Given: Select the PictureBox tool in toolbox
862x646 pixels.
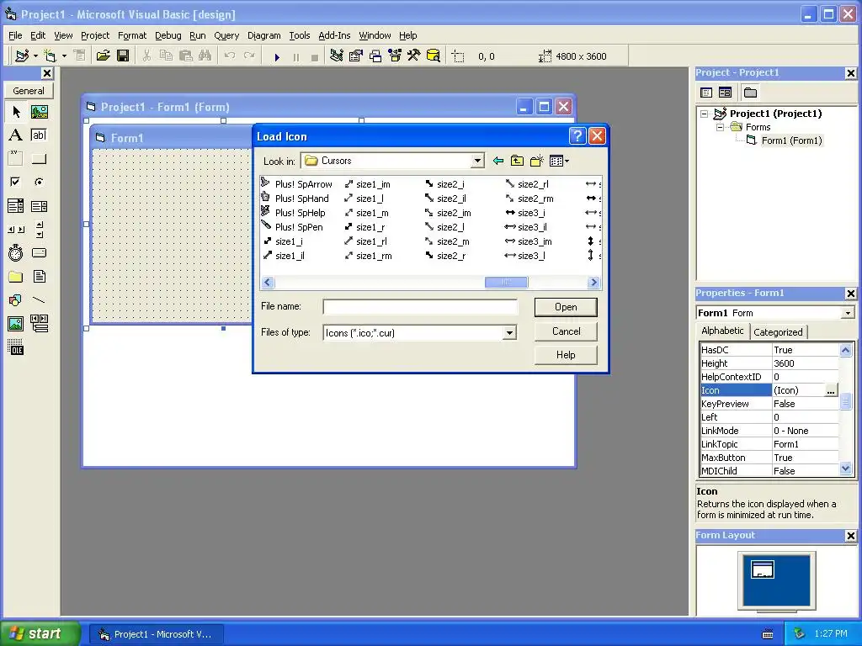Looking at the screenshot, I should tap(39, 112).
